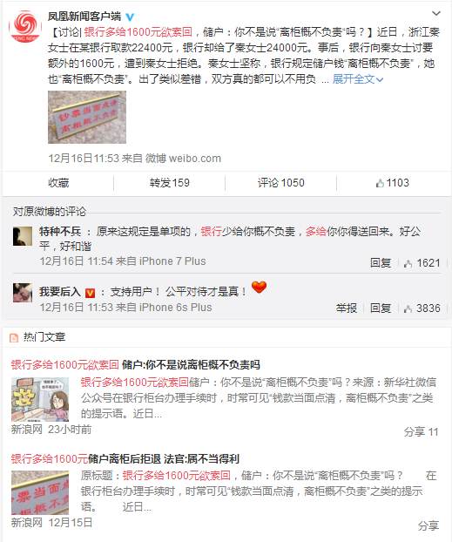The image size is (452, 542).
Task: Enlarge the bank sign photo thumbnail
Action: tap(87, 117)
